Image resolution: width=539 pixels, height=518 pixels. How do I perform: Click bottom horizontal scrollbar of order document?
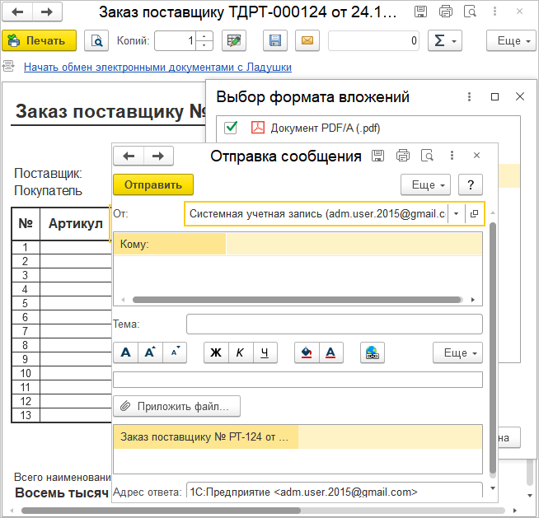pos(161,511)
